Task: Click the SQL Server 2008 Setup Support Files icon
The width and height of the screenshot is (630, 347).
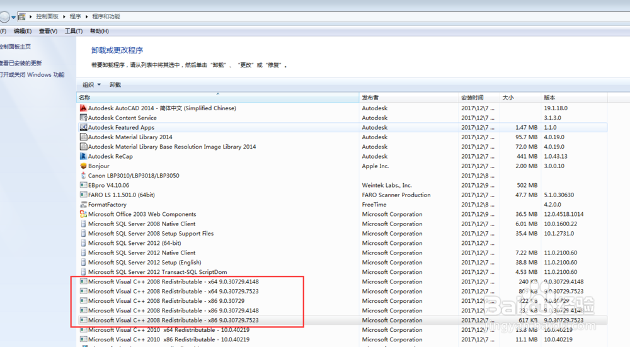Action: [84, 234]
